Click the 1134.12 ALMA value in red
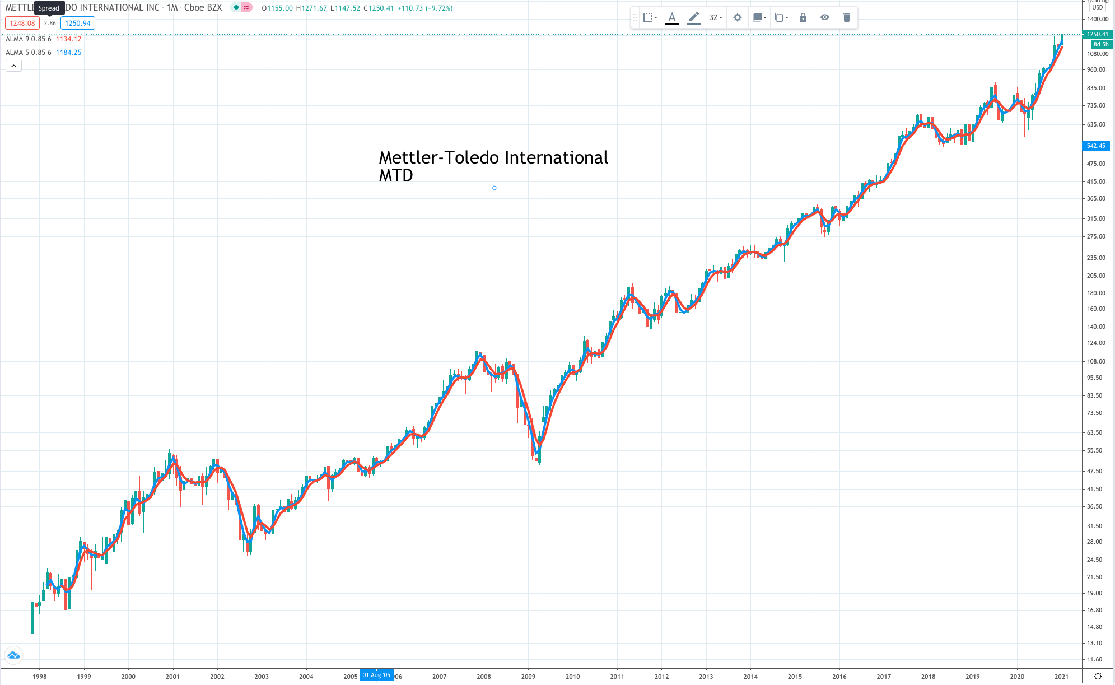The height and width of the screenshot is (685, 1115). pyautogui.click(x=68, y=39)
